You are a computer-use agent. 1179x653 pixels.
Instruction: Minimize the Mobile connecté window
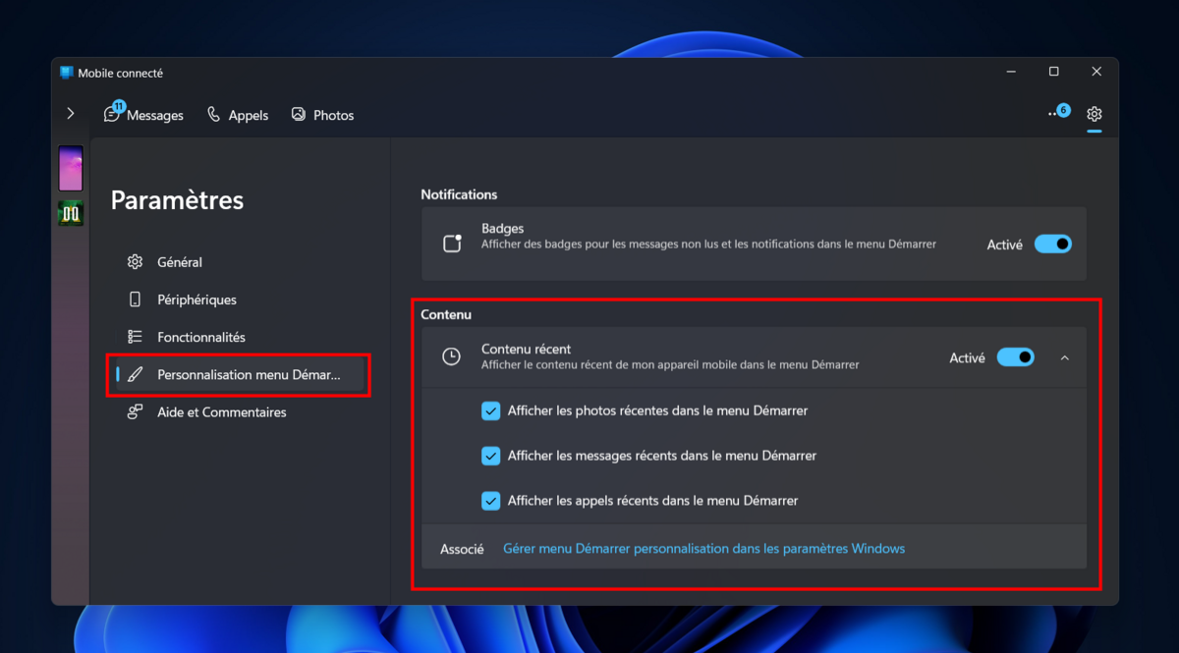click(x=1011, y=72)
